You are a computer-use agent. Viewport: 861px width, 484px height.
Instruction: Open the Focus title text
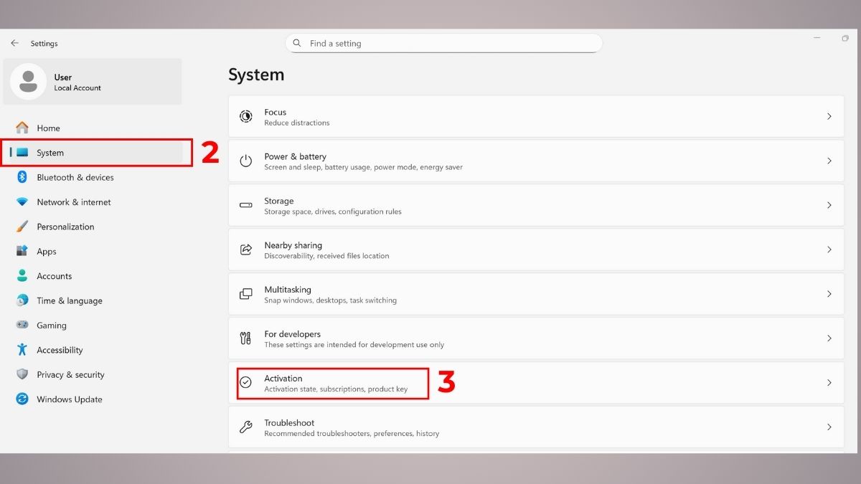(x=275, y=112)
